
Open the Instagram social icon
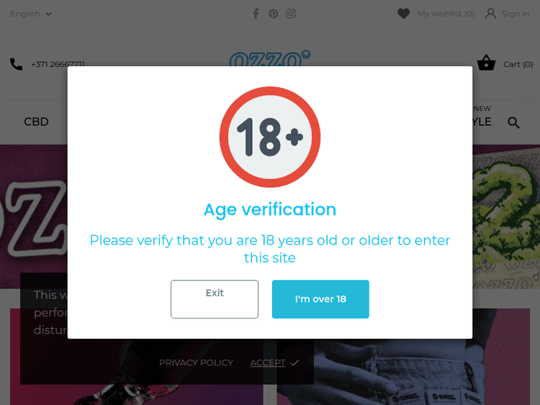point(291,14)
